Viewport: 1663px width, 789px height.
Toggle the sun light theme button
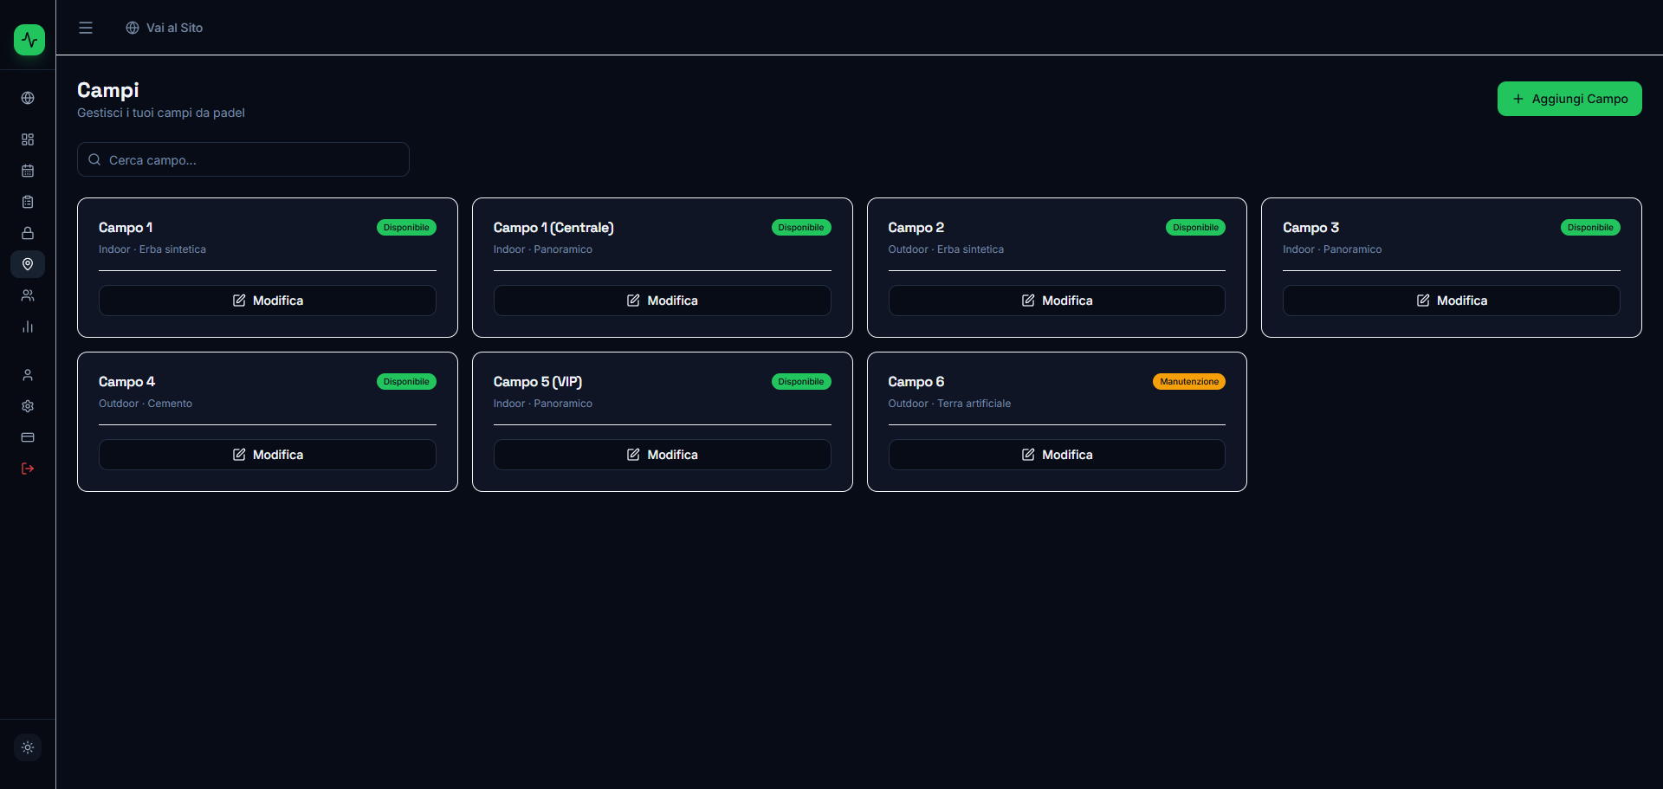pos(28,747)
